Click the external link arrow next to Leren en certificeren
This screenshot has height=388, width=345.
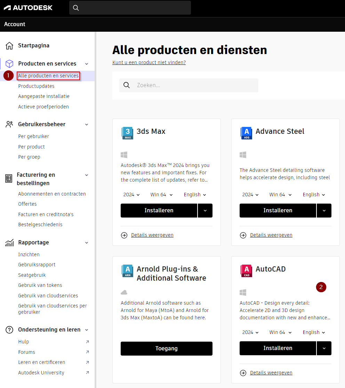87,363
